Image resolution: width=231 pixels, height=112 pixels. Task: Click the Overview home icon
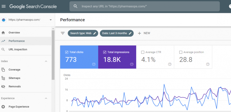point(3,33)
